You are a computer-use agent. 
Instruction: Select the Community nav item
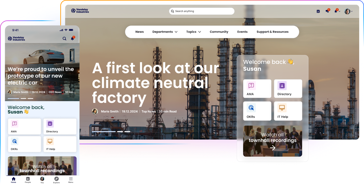coord(219,32)
